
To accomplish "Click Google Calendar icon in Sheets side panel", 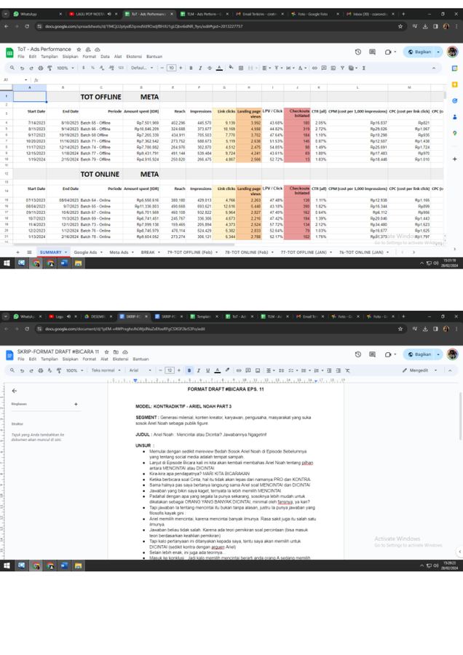I will [x=455, y=68].
